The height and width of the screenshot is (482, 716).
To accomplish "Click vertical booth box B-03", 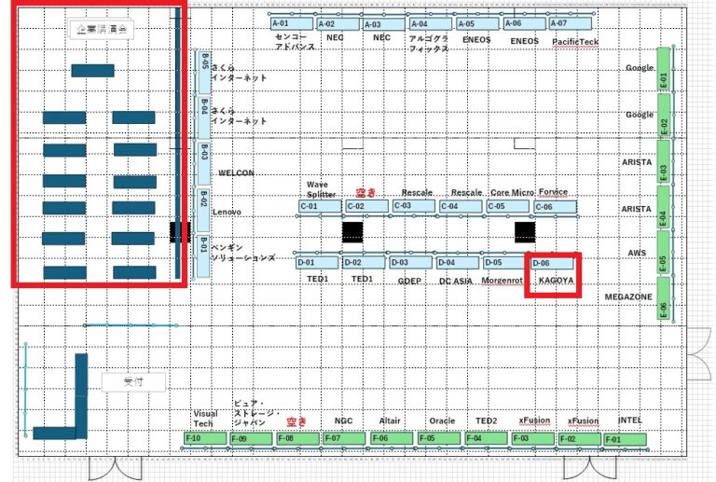I will pyautogui.click(x=203, y=162).
